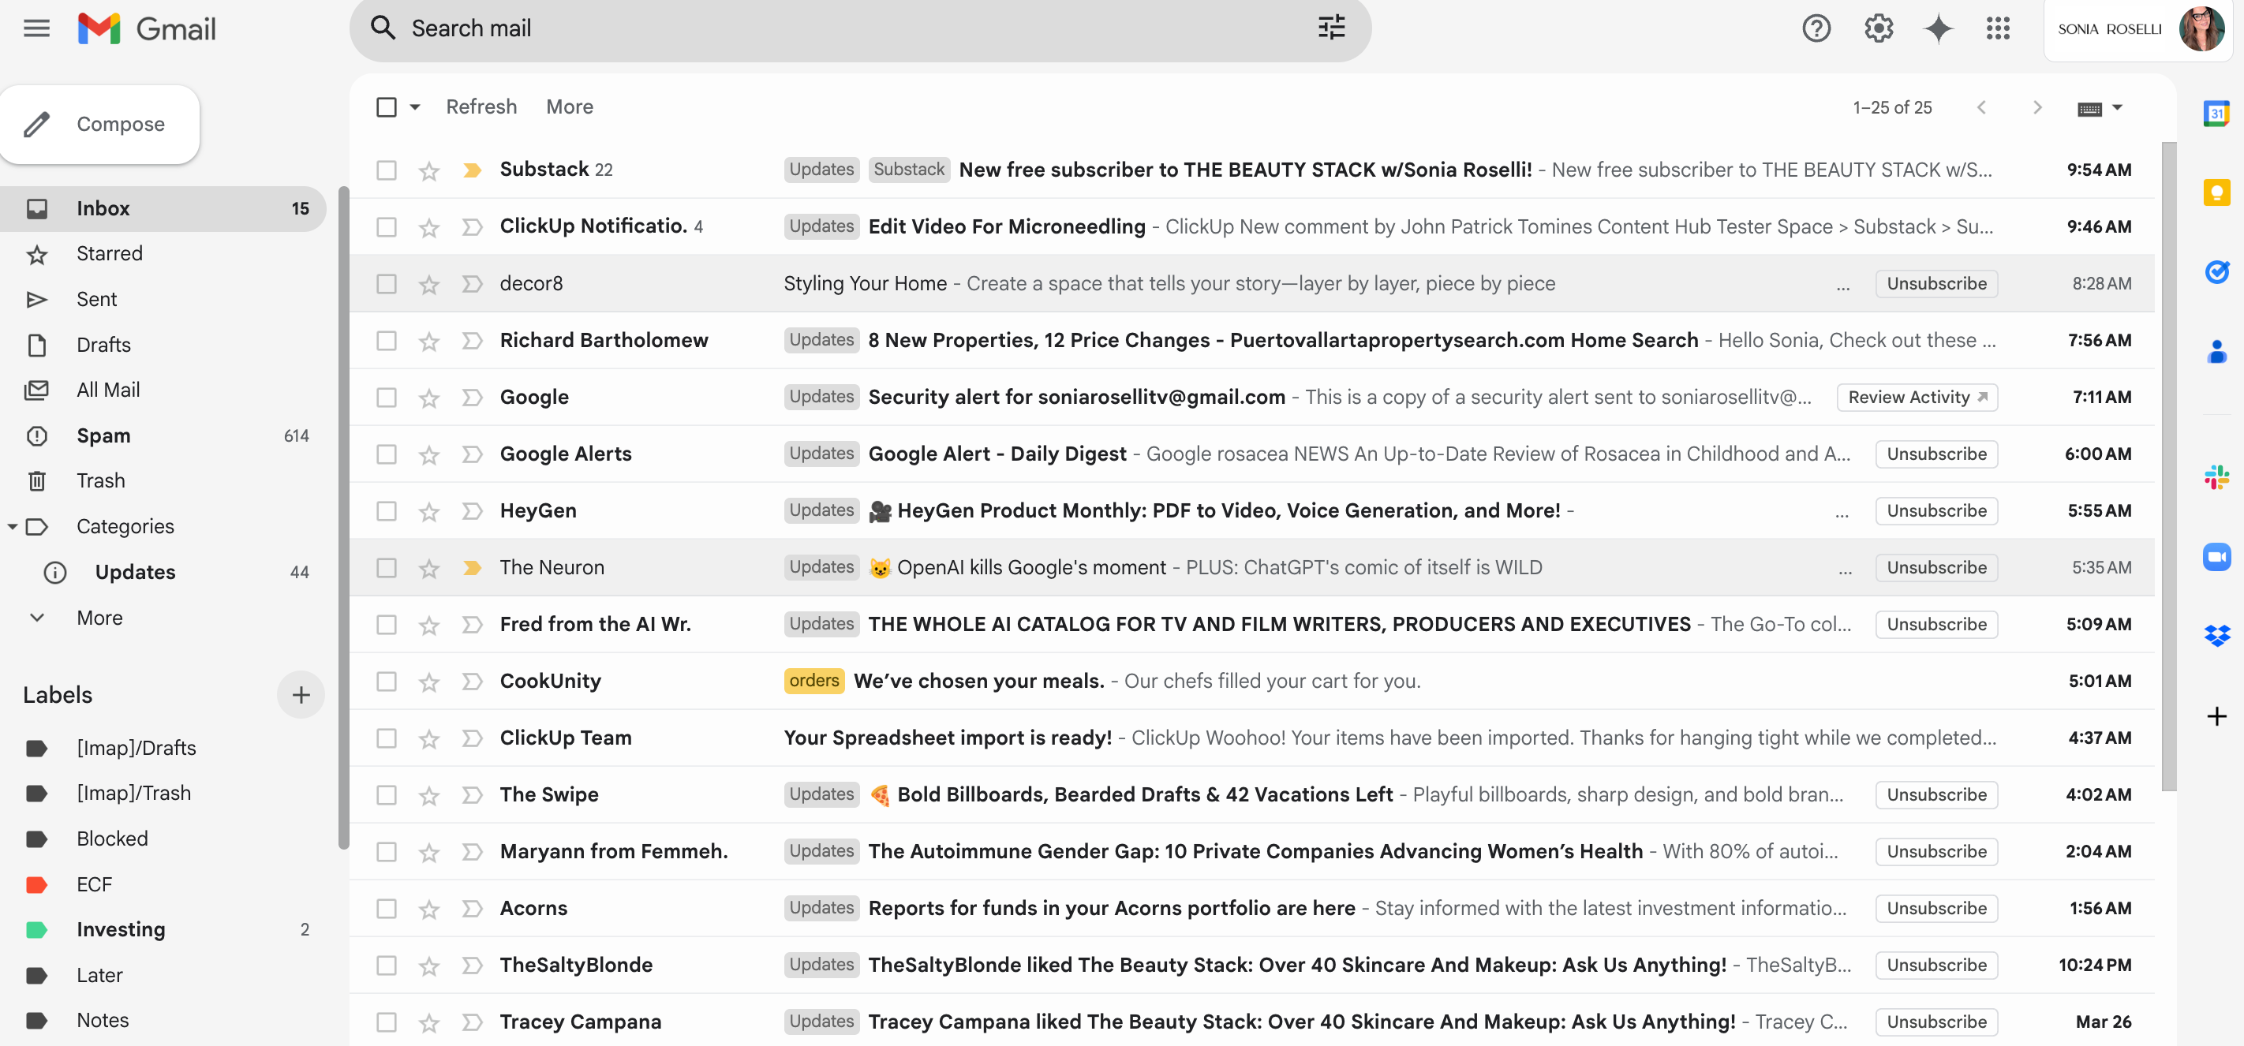This screenshot has height=1046, width=2244.
Task: Expand the More section in sidebar
Action: click(x=99, y=618)
